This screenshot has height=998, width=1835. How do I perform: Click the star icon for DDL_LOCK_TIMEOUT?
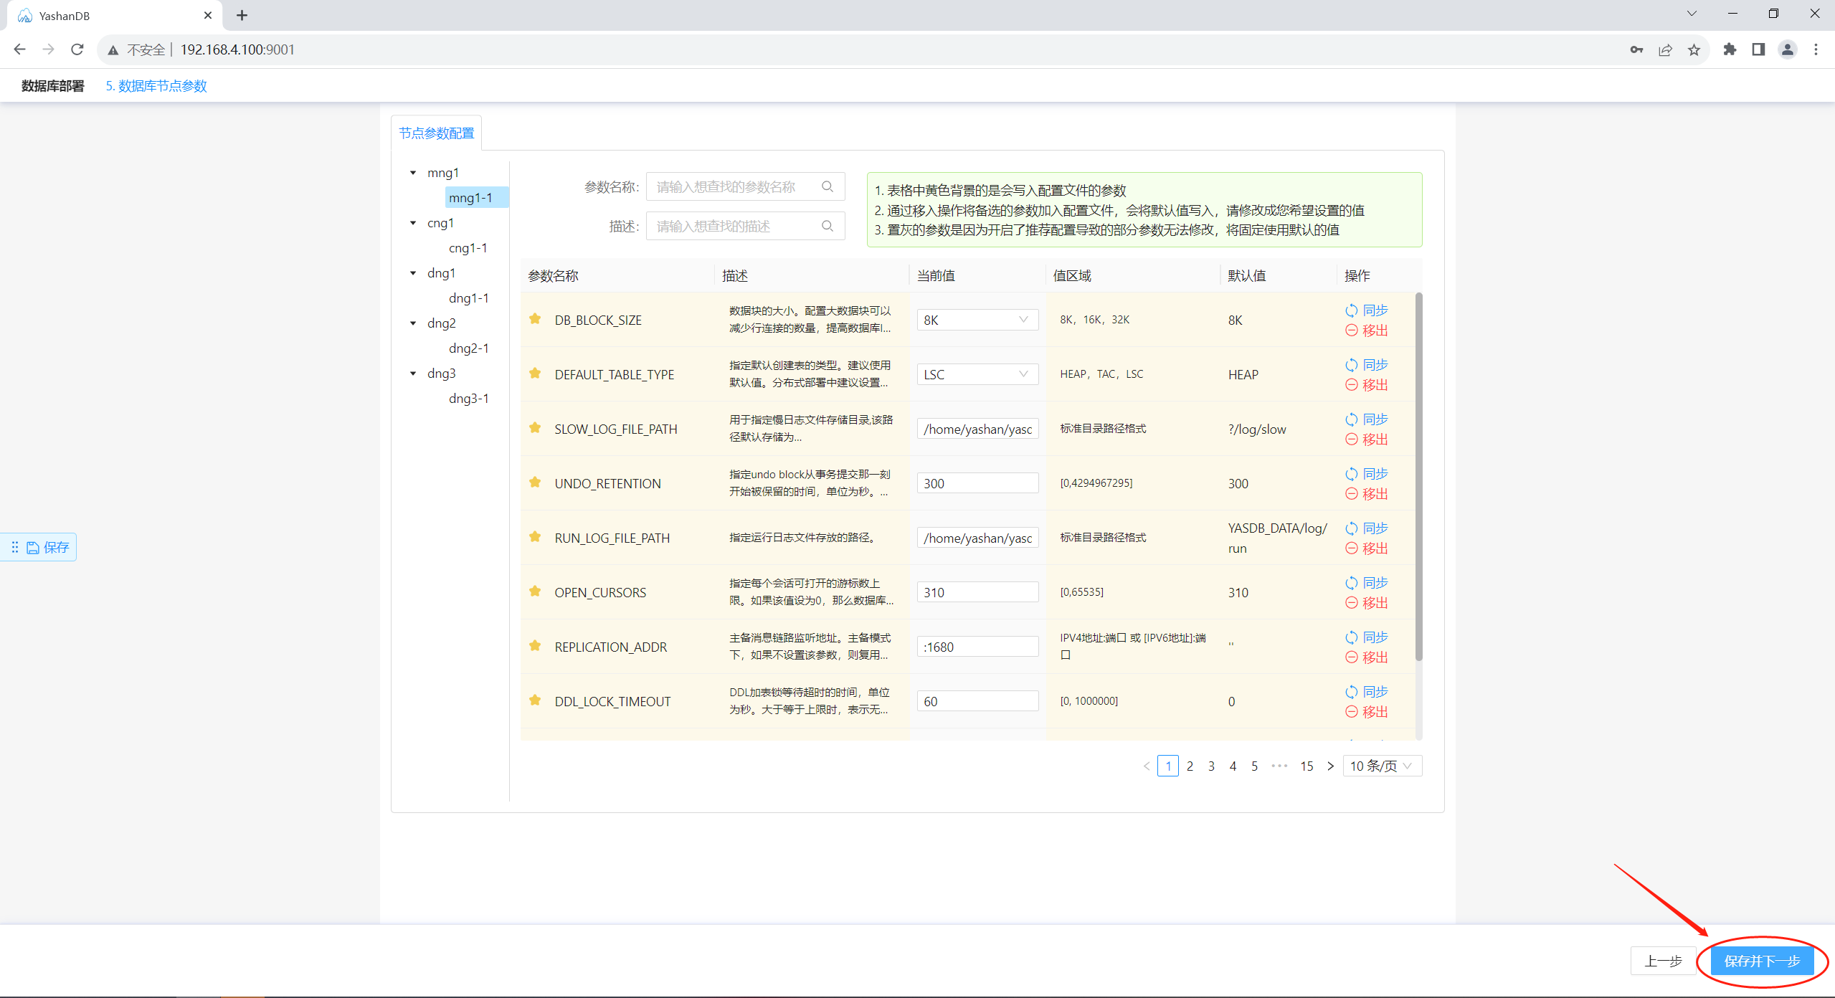535,700
